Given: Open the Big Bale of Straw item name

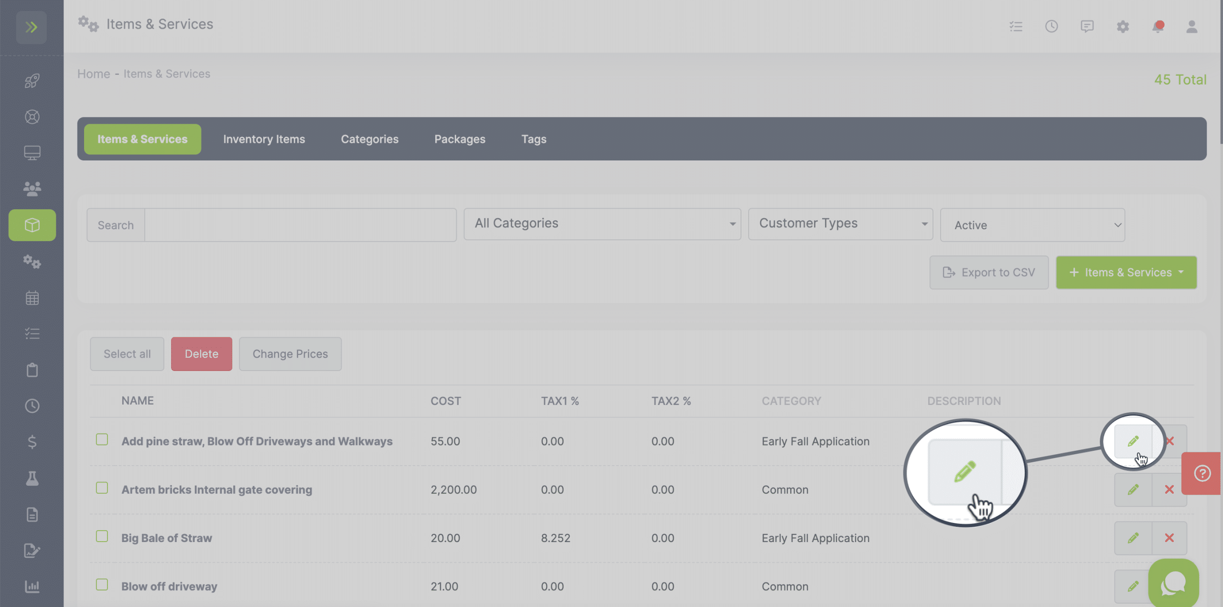Looking at the screenshot, I should (167, 538).
